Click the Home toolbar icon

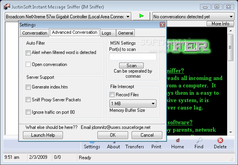(x=177, y=144)
